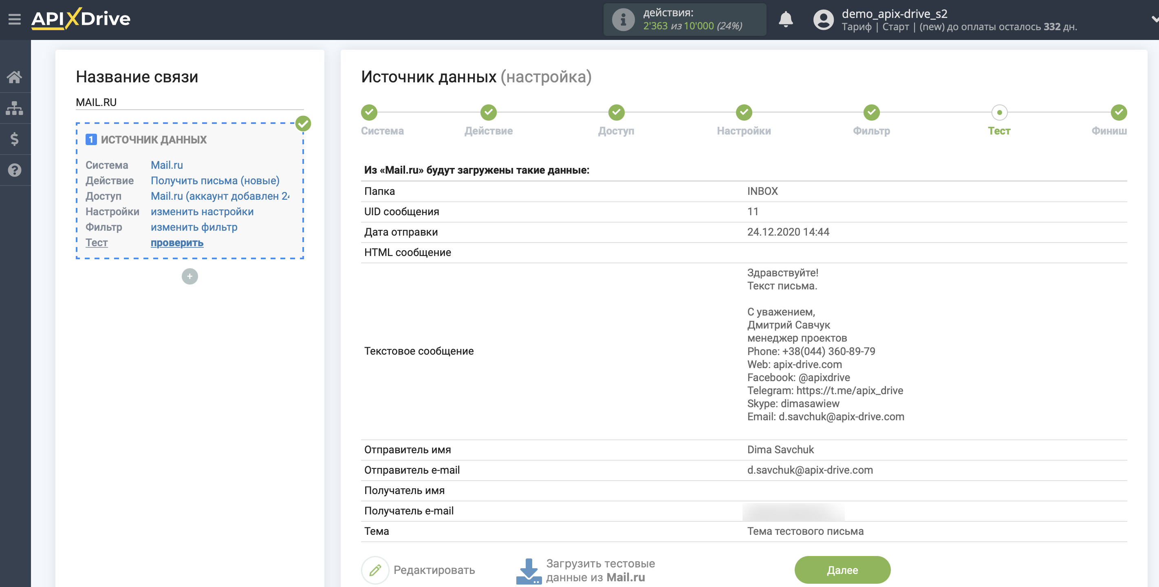Expand the account dropdown chevron
The height and width of the screenshot is (587, 1159).
pos(1154,19)
